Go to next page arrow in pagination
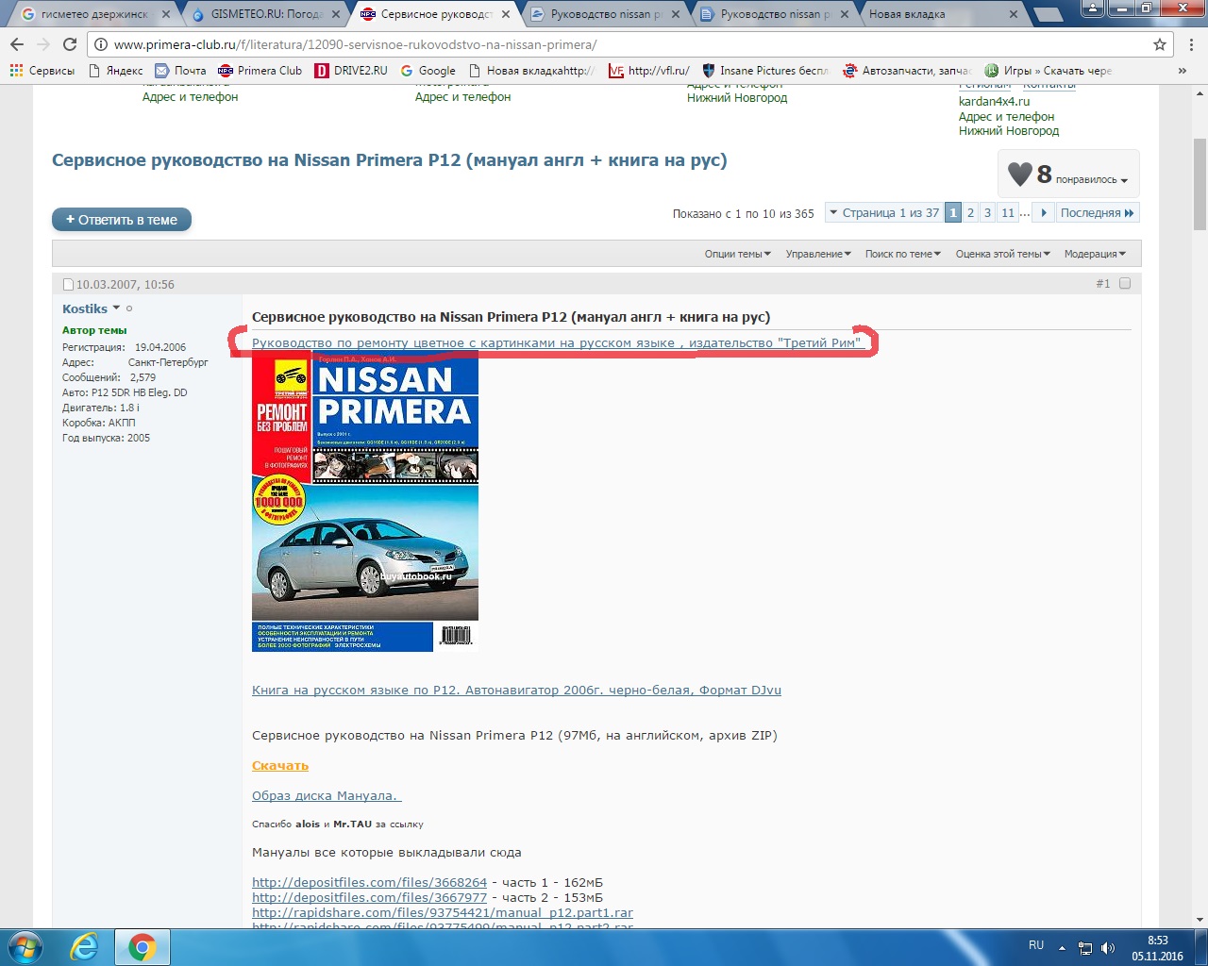 pyautogui.click(x=1044, y=213)
